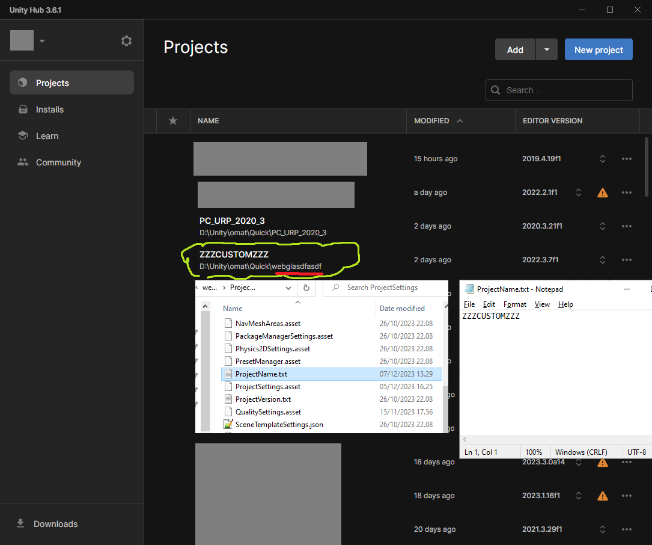Open Notepad's Edit menu

point(489,304)
